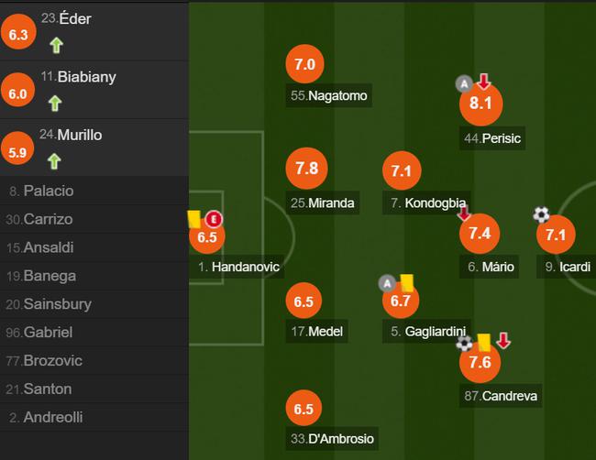596x460 pixels.
Task: Open the 7. Kondogbia player label
Action: [426, 203]
